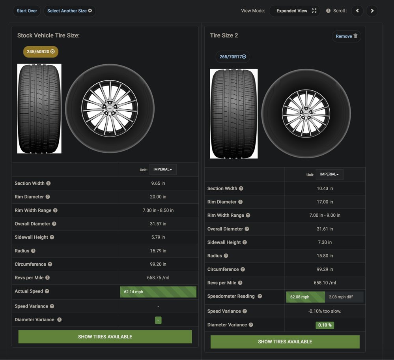Click the 2.08 mph diff label

[x=341, y=297]
